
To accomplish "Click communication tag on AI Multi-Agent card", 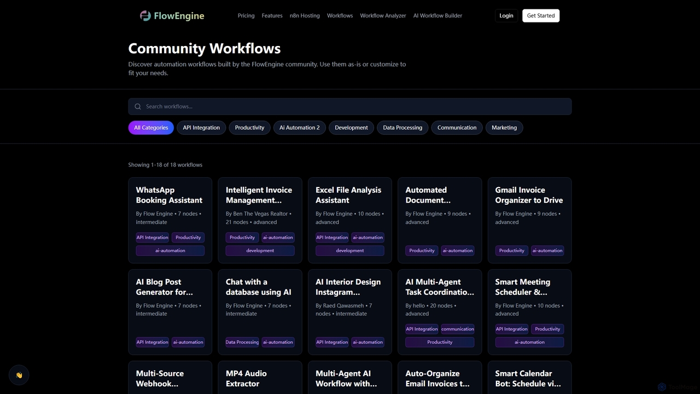I will click(458, 329).
